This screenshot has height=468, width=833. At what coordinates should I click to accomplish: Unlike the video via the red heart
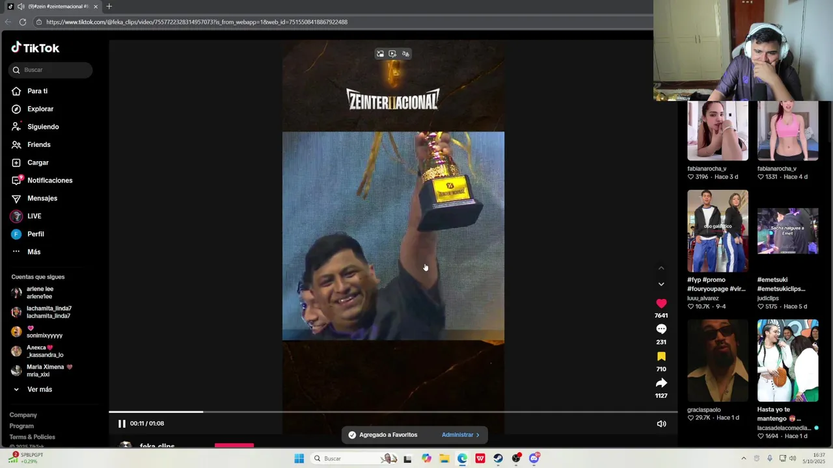(x=661, y=303)
